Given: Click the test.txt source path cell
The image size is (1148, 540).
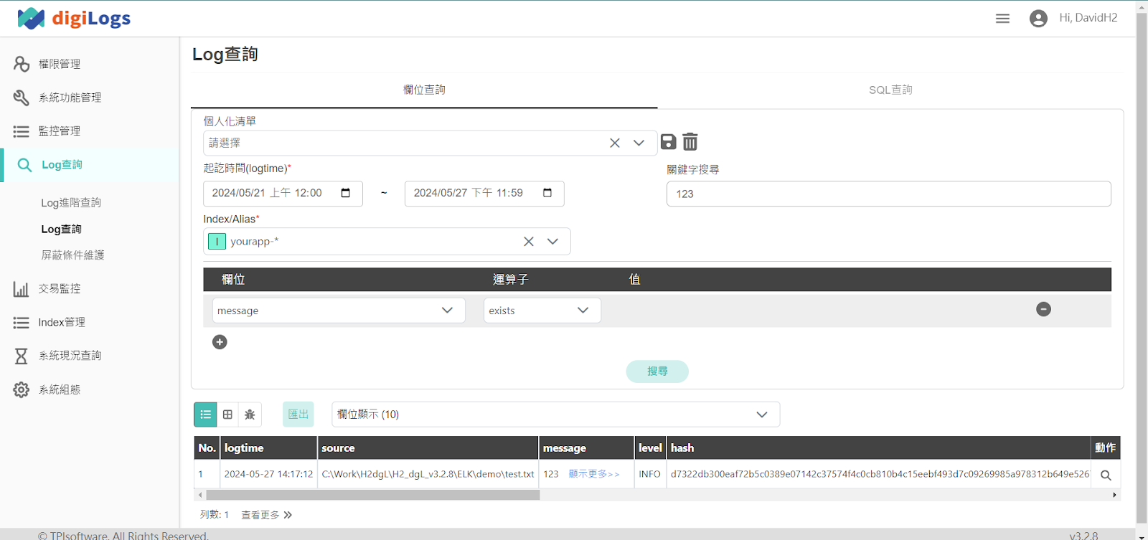Looking at the screenshot, I should [428, 474].
